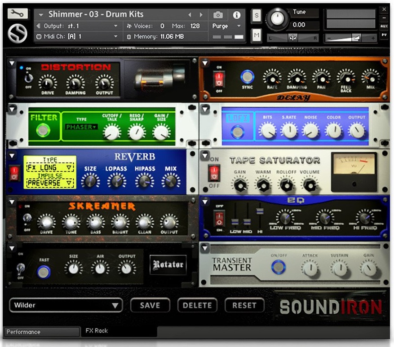Click the Distortion Drive knob
Viewport: 394px width, 347px height.
(48, 83)
